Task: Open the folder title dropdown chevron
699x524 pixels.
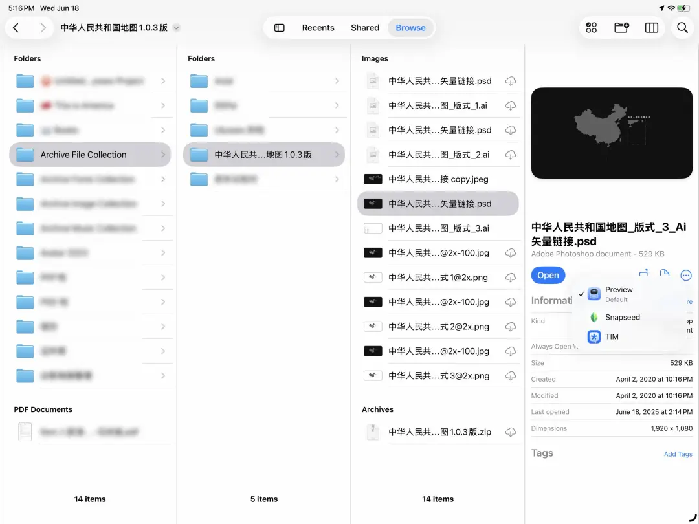Action: click(177, 28)
